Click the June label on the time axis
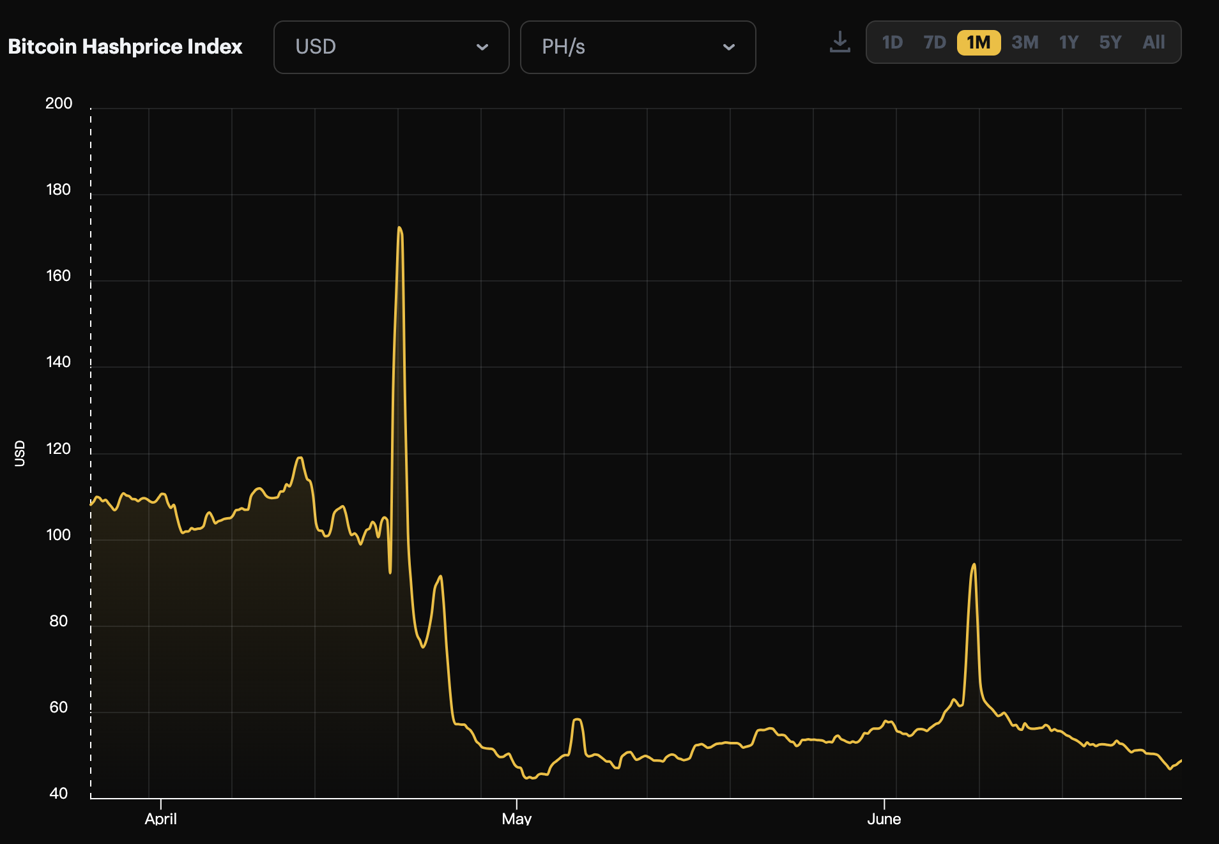This screenshot has height=844, width=1219. 884,819
